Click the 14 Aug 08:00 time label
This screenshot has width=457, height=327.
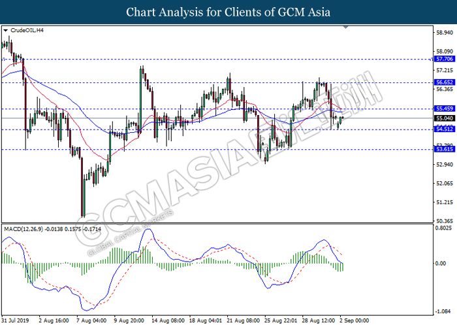168,320
